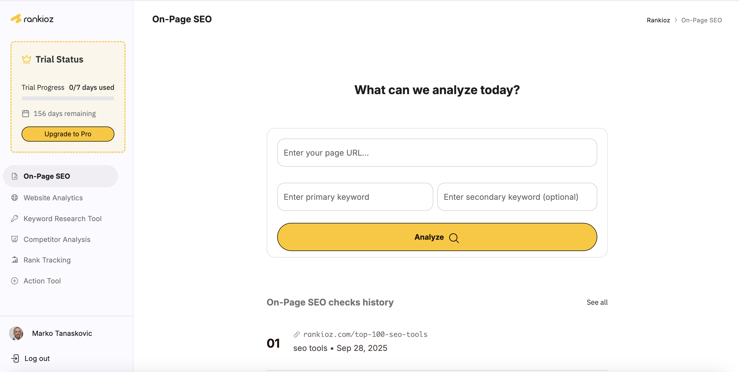Click the trial progress bar
This screenshot has height=372, width=739.
pos(68,98)
